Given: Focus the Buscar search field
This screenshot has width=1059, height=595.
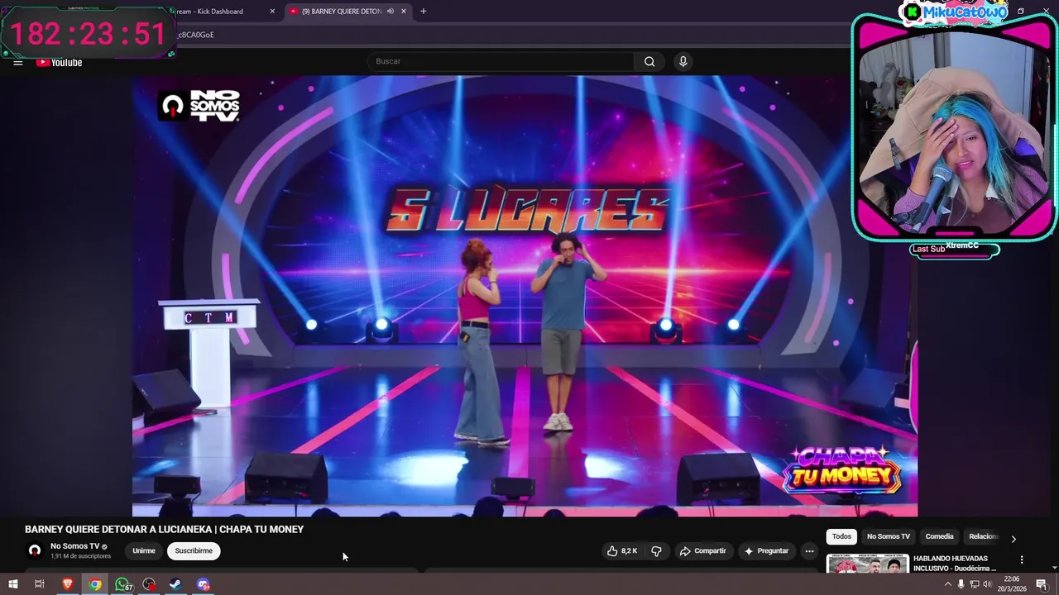Looking at the screenshot, I should pos(501,61).
